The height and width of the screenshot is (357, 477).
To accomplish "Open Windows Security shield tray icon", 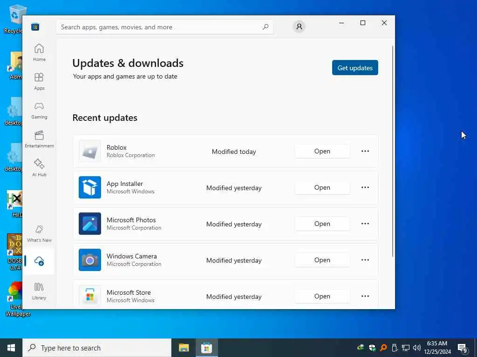I will point(372,348).
